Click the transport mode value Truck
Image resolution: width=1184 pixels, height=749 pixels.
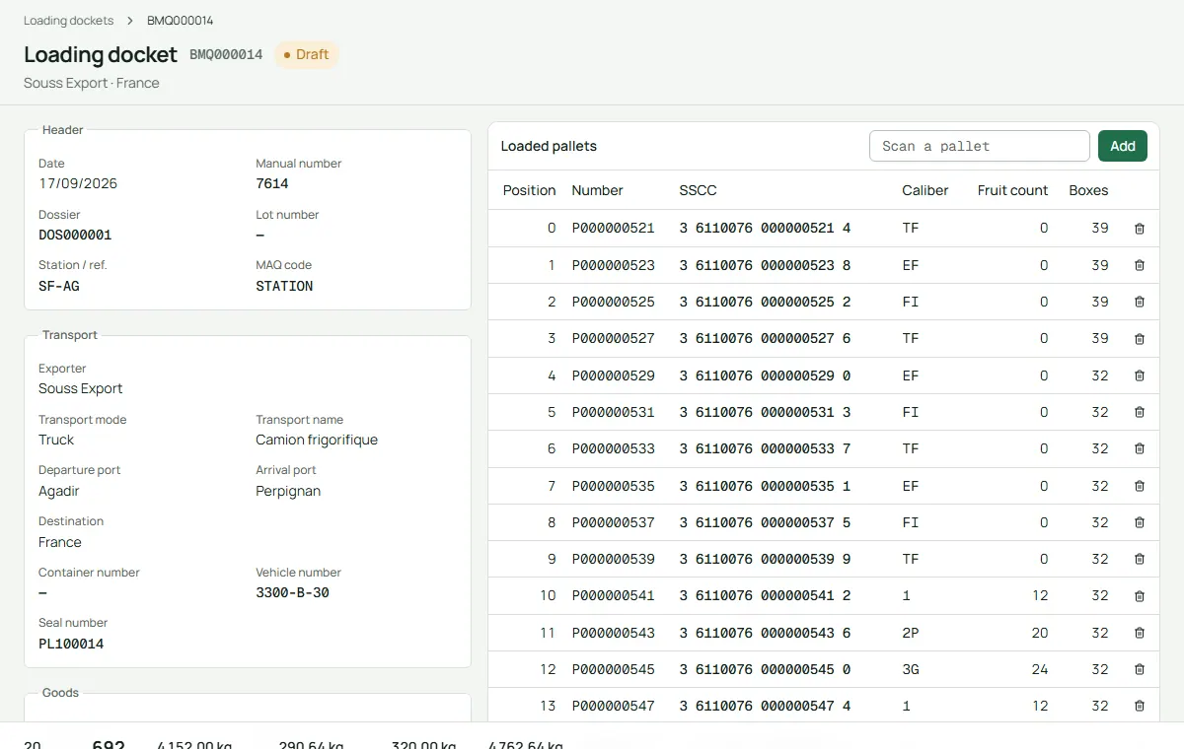click(56, 441)
